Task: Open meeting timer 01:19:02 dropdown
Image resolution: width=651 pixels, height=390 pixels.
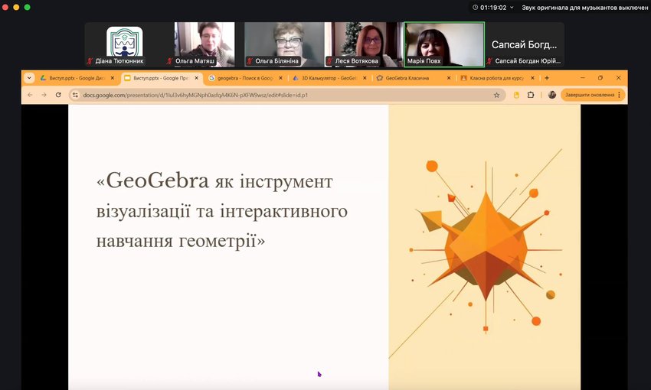Action: click(x=492, y=8)
